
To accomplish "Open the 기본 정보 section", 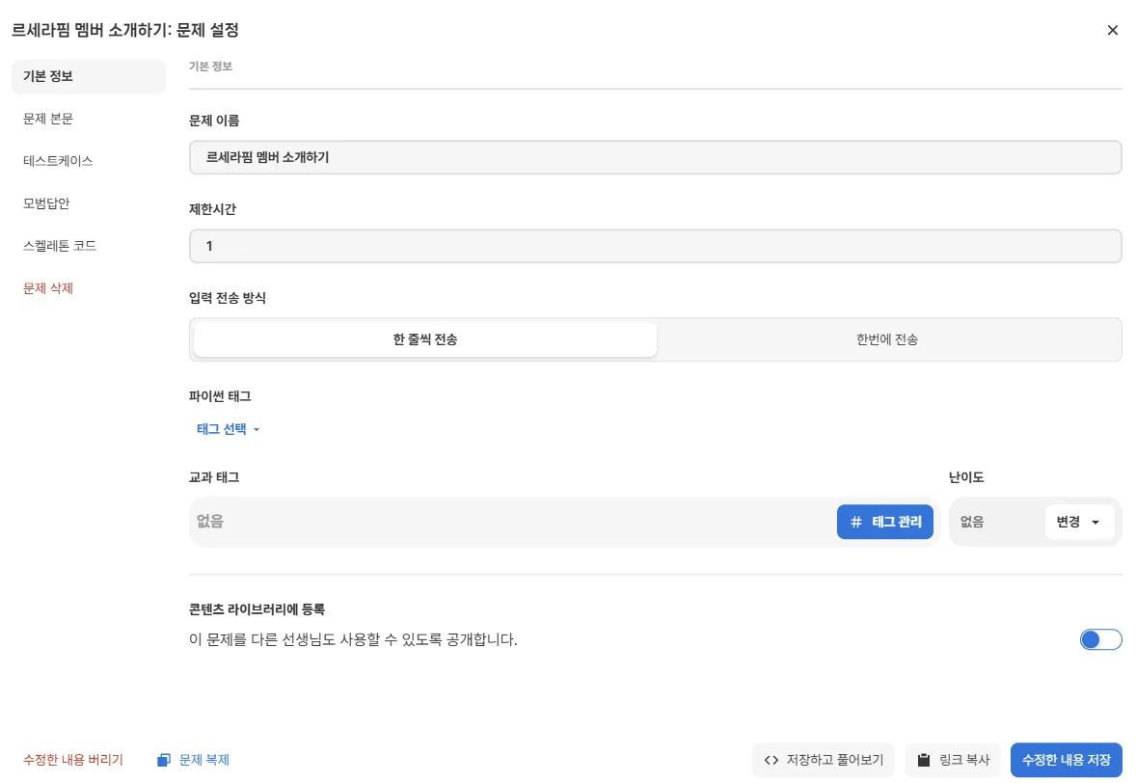I will [x=48, y=76].
